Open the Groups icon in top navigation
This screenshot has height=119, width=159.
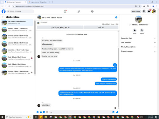point(92,11)
